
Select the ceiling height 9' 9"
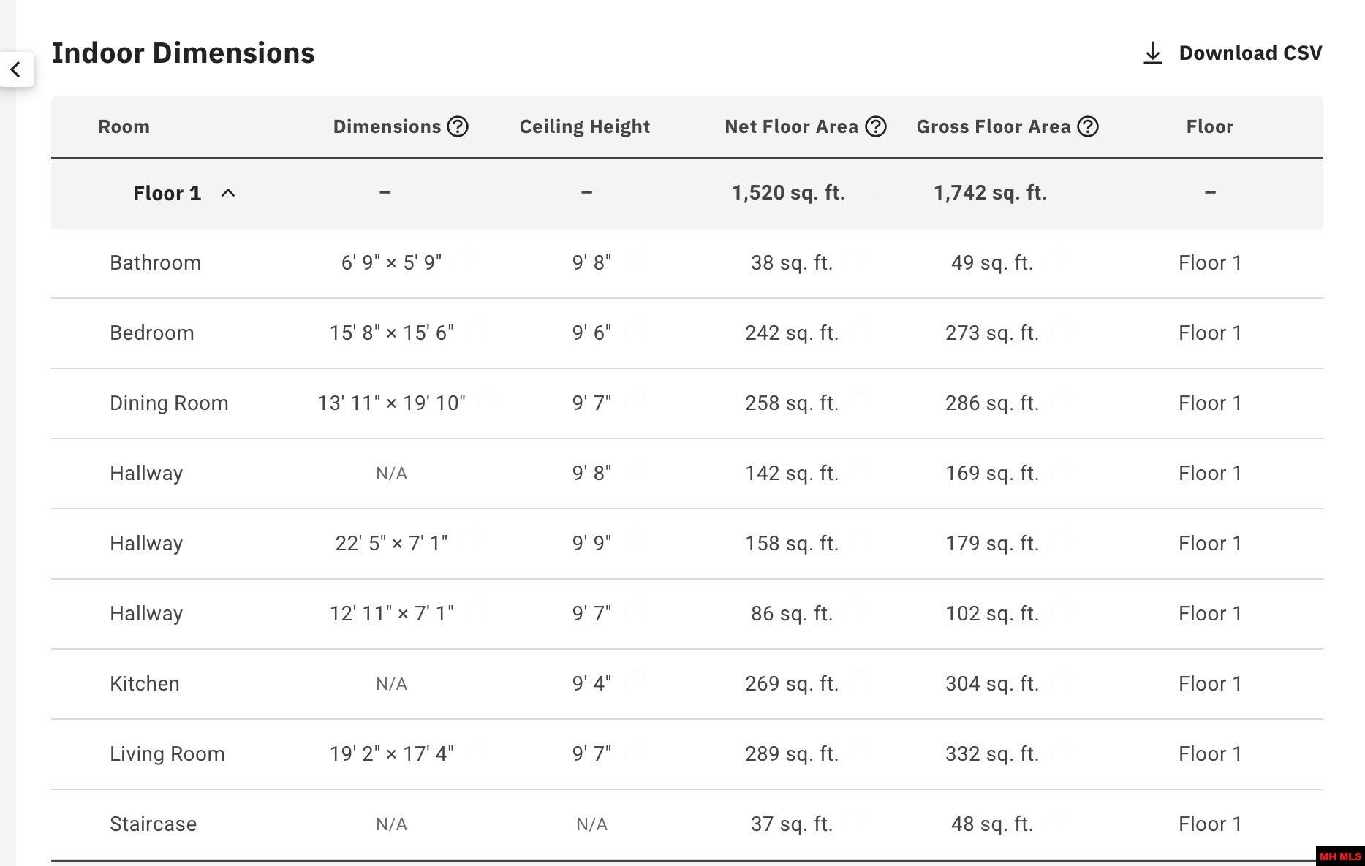click(x=591, y=544)
